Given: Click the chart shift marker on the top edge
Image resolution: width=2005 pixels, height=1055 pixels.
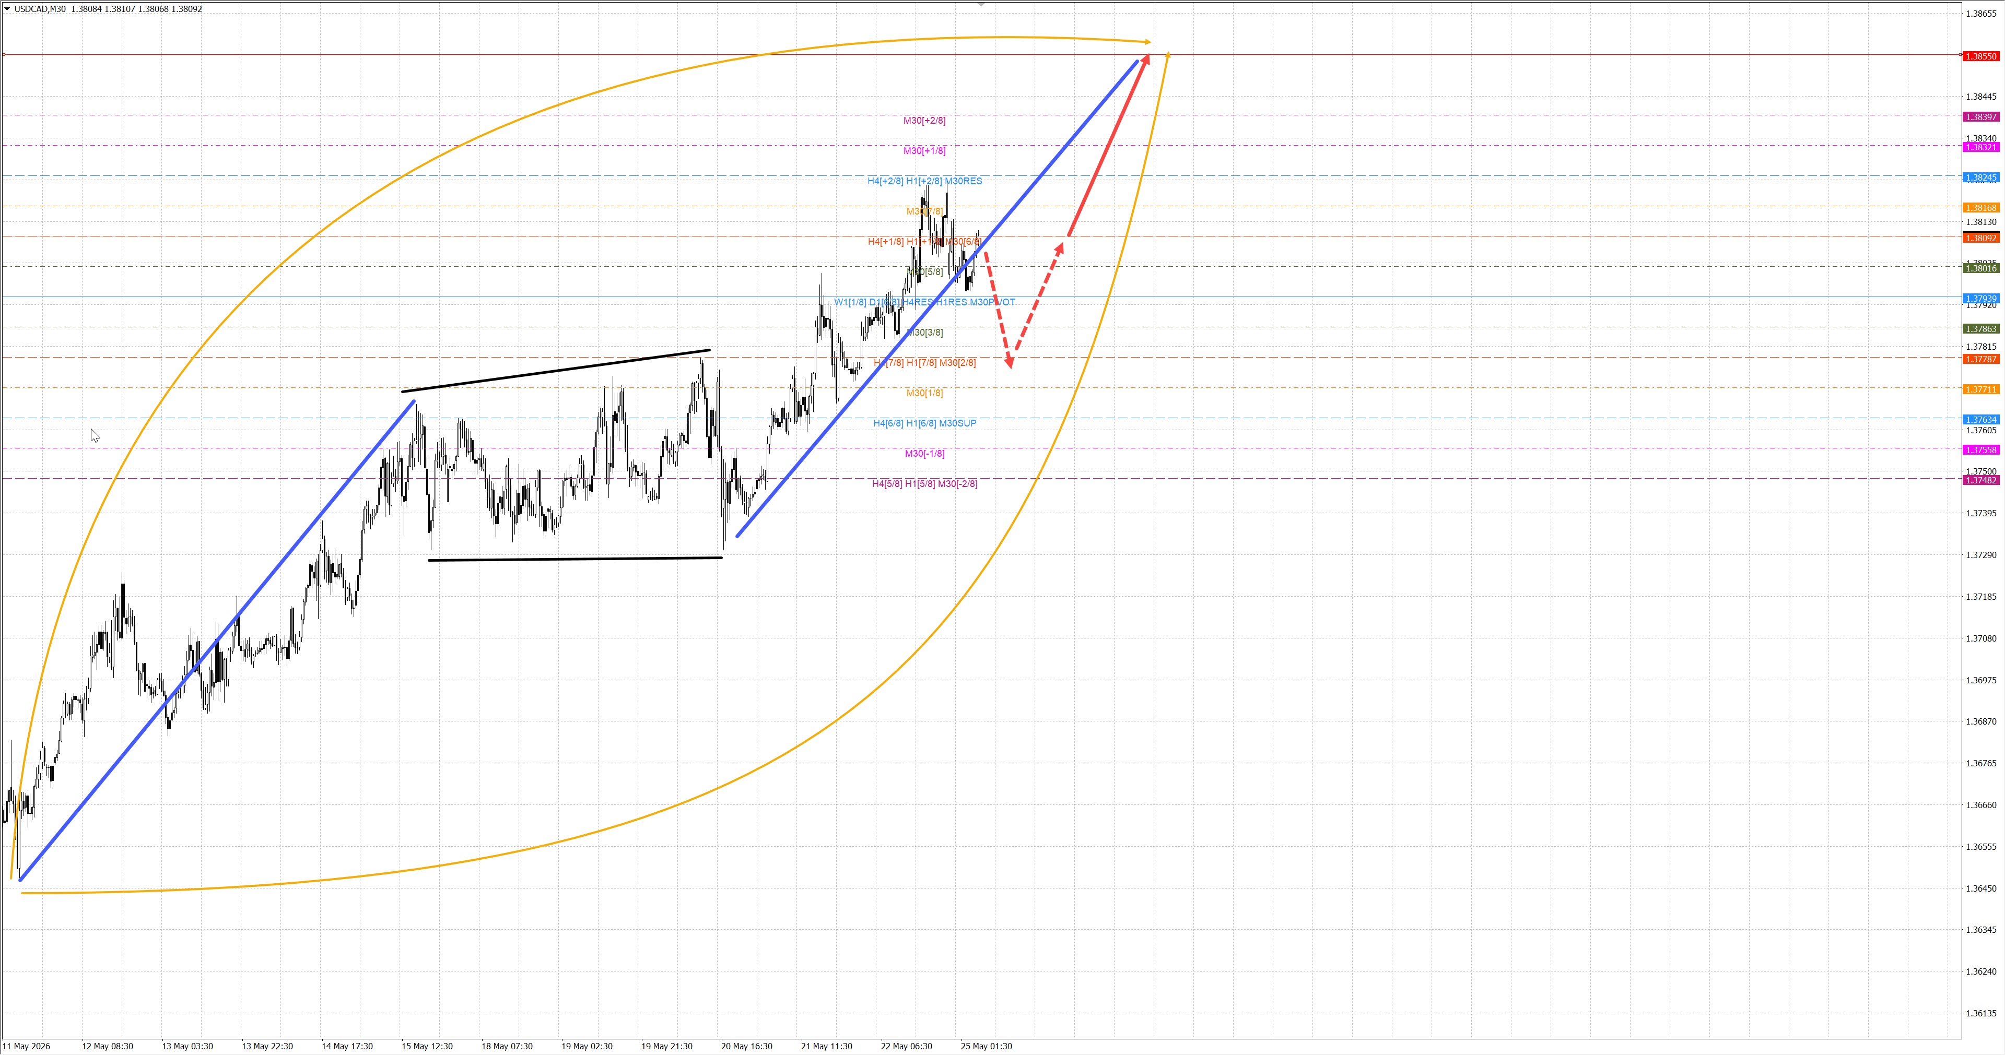Looking at the screenshot, I should click(x=981, y=5).
